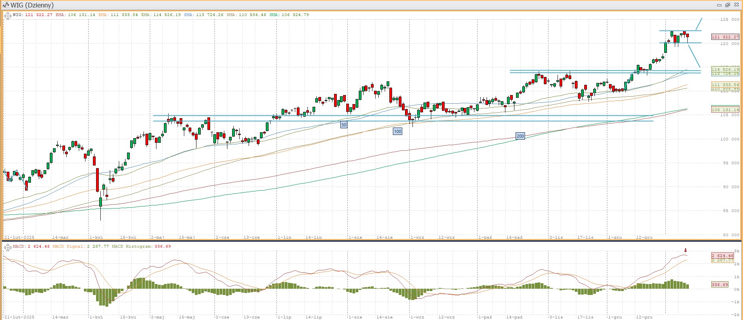Click the red down arrow marker above MACD
This screenshot has width=743, height=320.
tap(685, 250)
